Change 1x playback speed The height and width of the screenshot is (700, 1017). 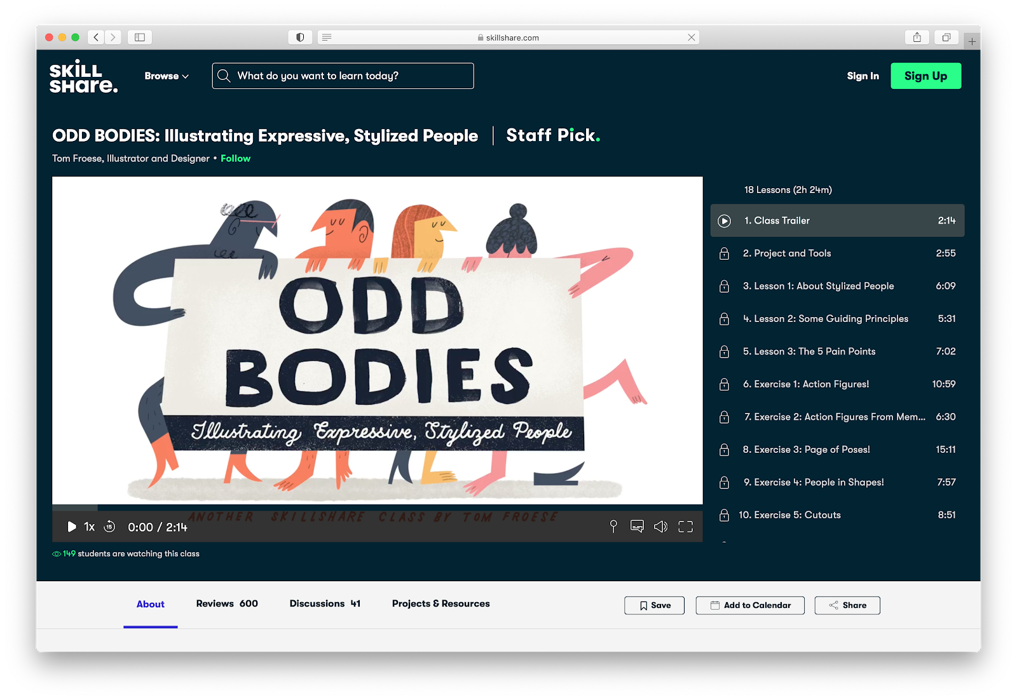pyautogui.click(x=90, y=527)
